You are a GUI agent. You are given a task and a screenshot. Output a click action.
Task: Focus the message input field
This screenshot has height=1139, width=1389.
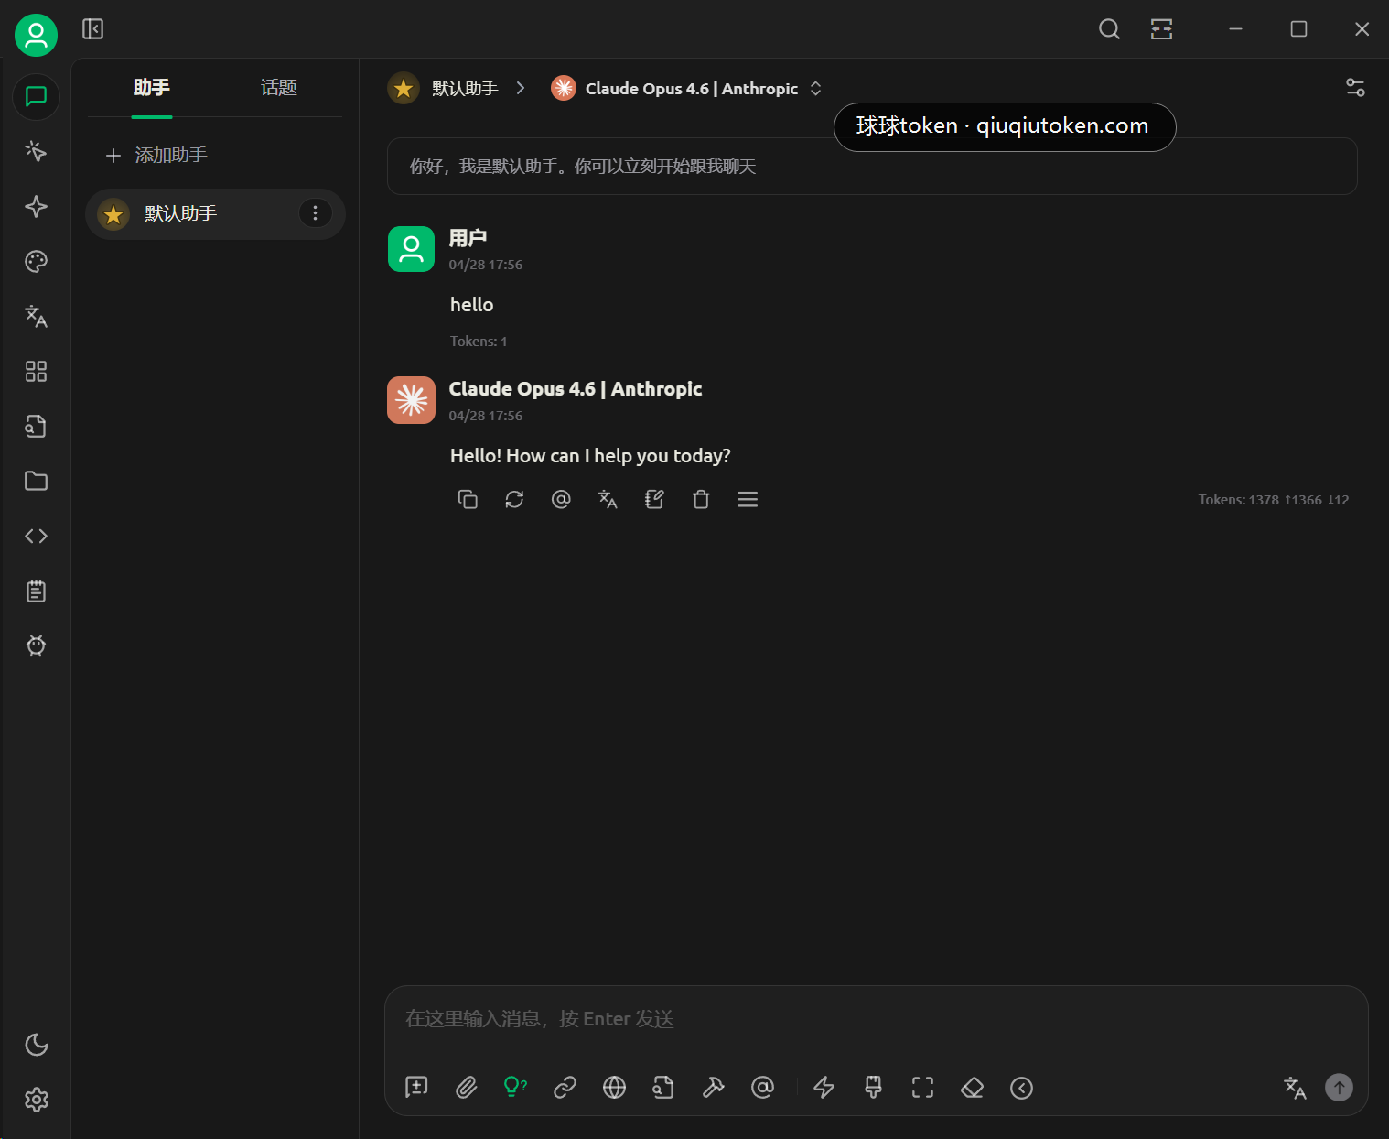pos(876,1019)
